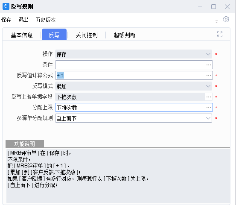
Task: Click the ellipsis beside 反写上游单据字段
Action: point(209,97)
